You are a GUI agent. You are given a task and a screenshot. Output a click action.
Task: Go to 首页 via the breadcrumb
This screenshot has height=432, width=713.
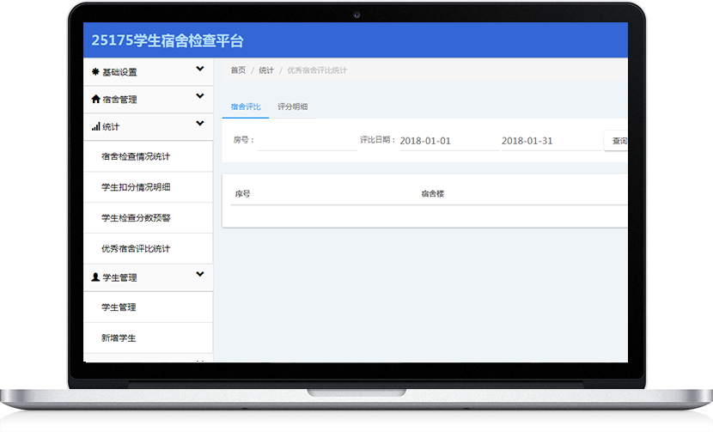238,70
